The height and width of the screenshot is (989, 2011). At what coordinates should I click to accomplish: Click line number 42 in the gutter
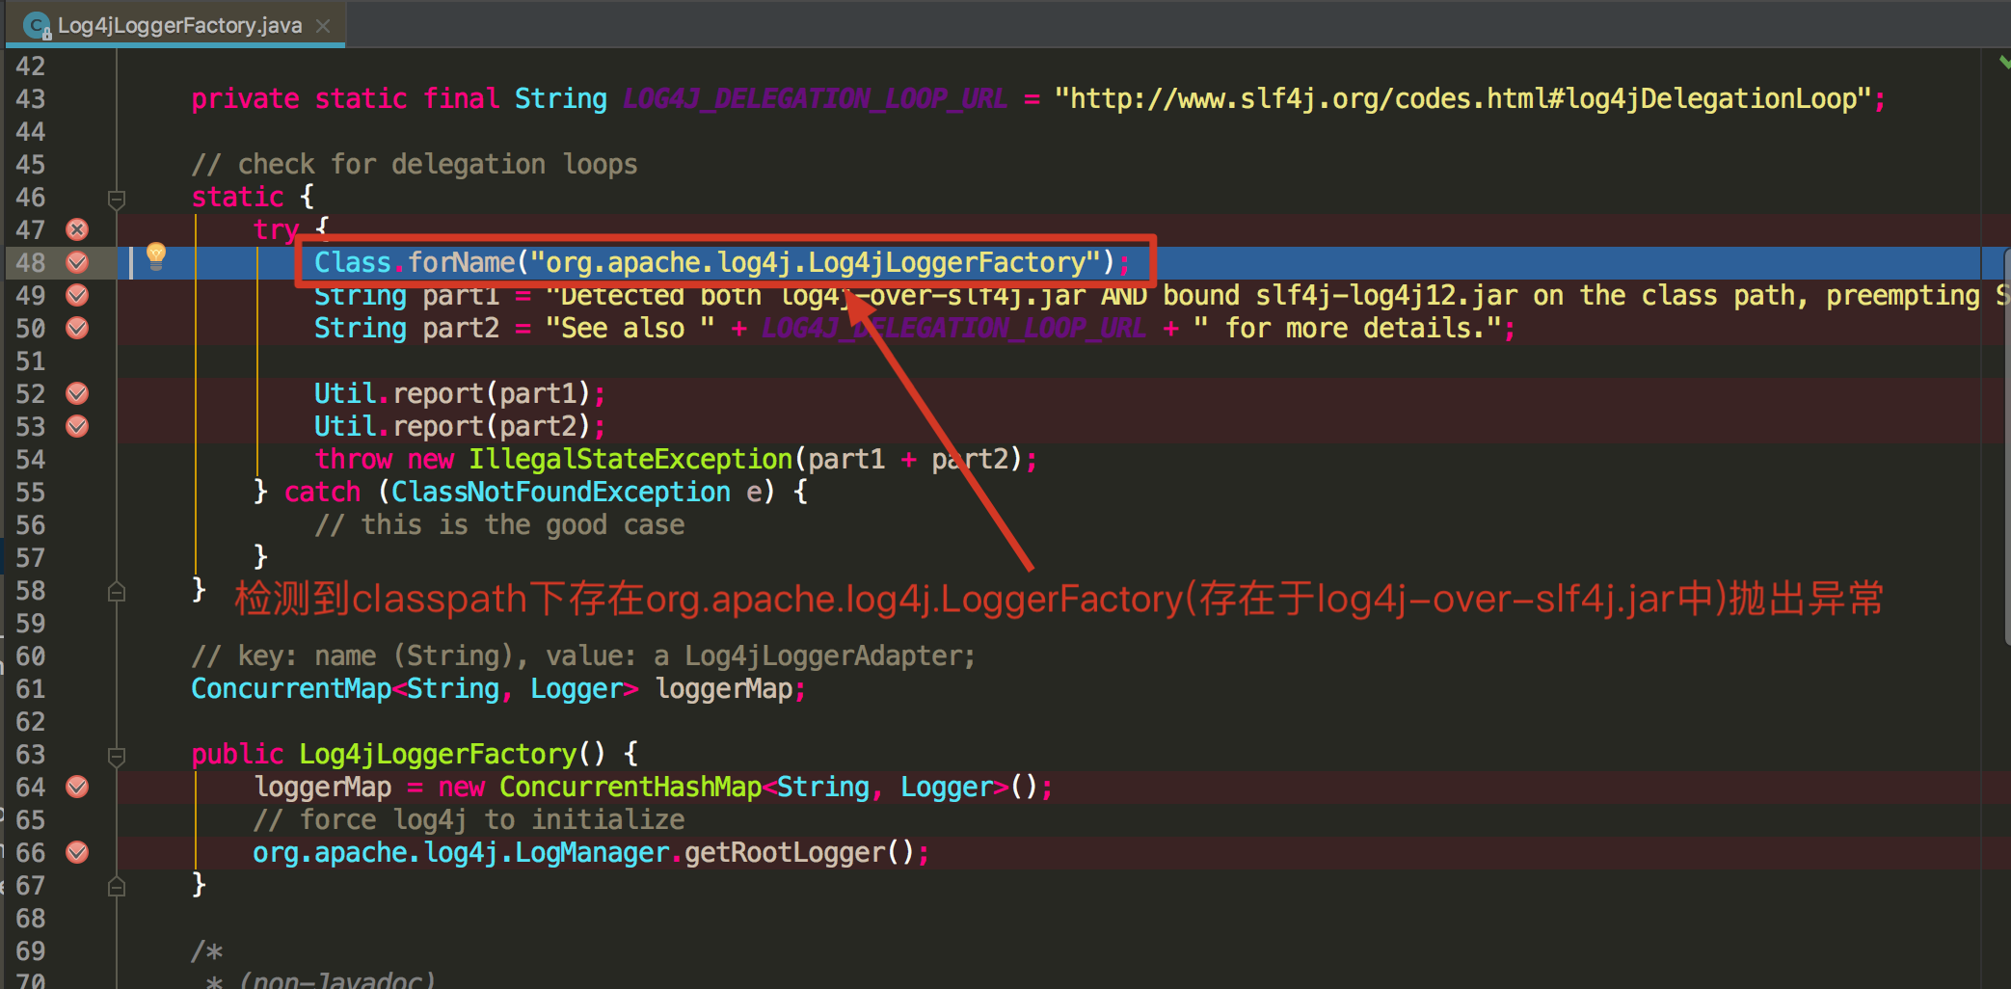pos(31,66)
